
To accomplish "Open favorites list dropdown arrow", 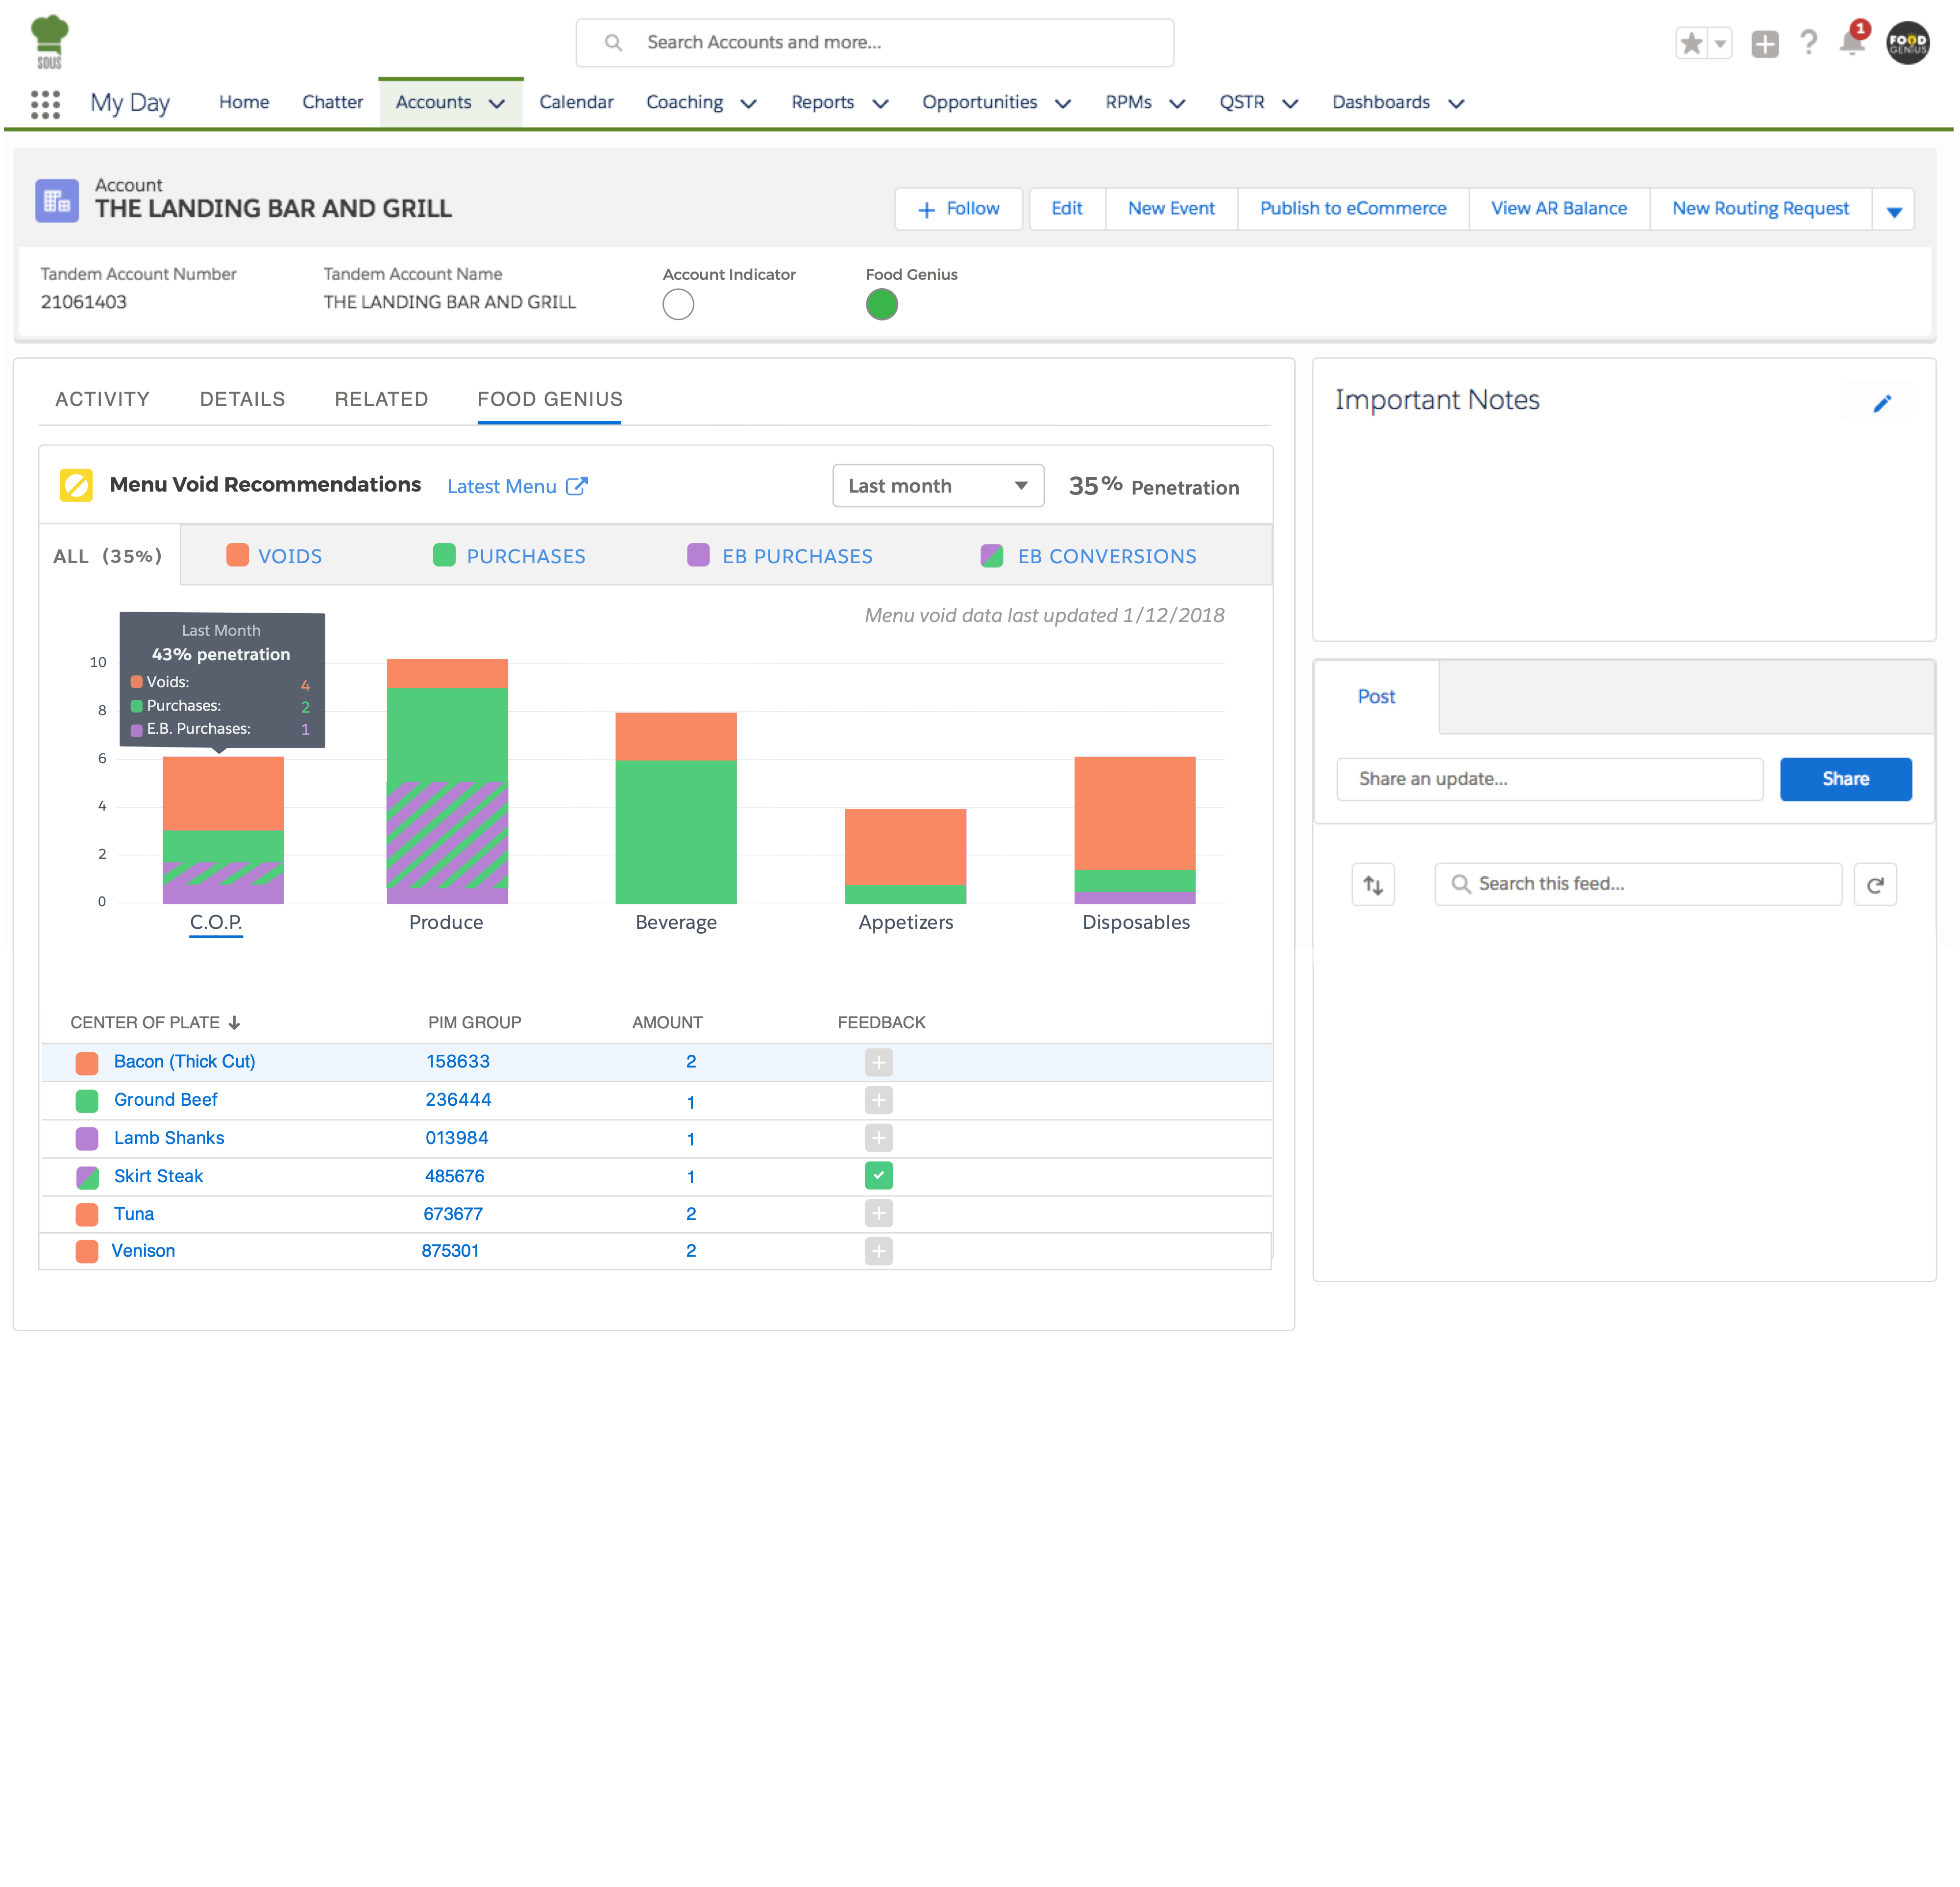I will coord(1720,43).
